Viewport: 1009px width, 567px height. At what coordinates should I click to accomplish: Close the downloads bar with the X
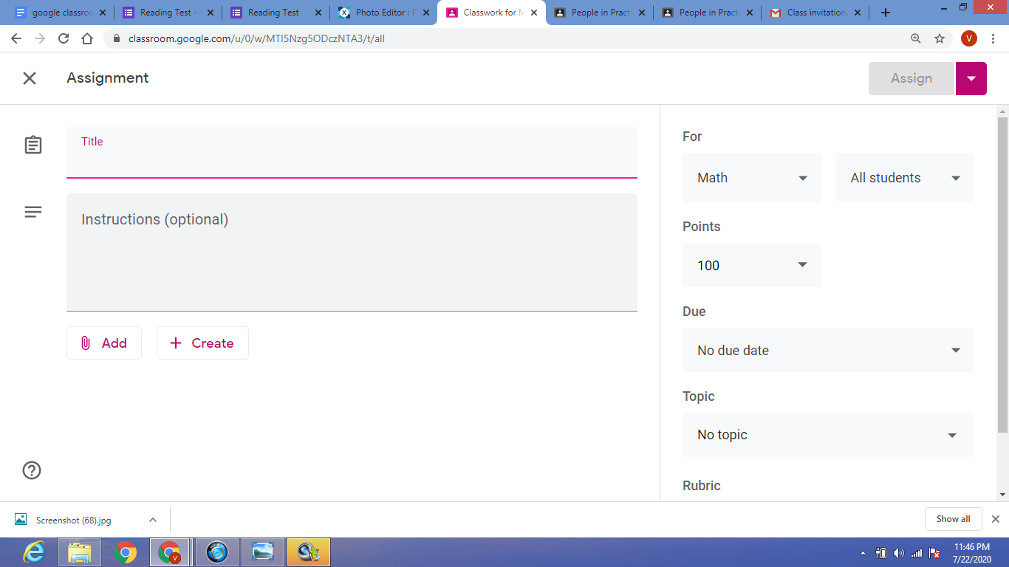[995, 519]
